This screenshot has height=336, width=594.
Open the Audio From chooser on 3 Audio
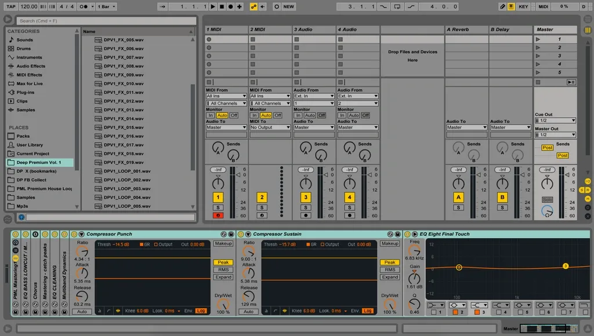[x=313, y=96]
